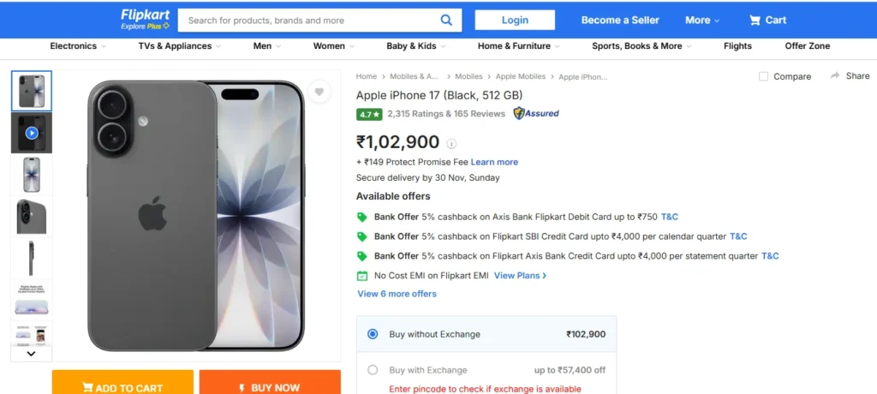The image size is (877, 394).
Task: Add phone to wishlist heart icon
Action: pos(319,92)
